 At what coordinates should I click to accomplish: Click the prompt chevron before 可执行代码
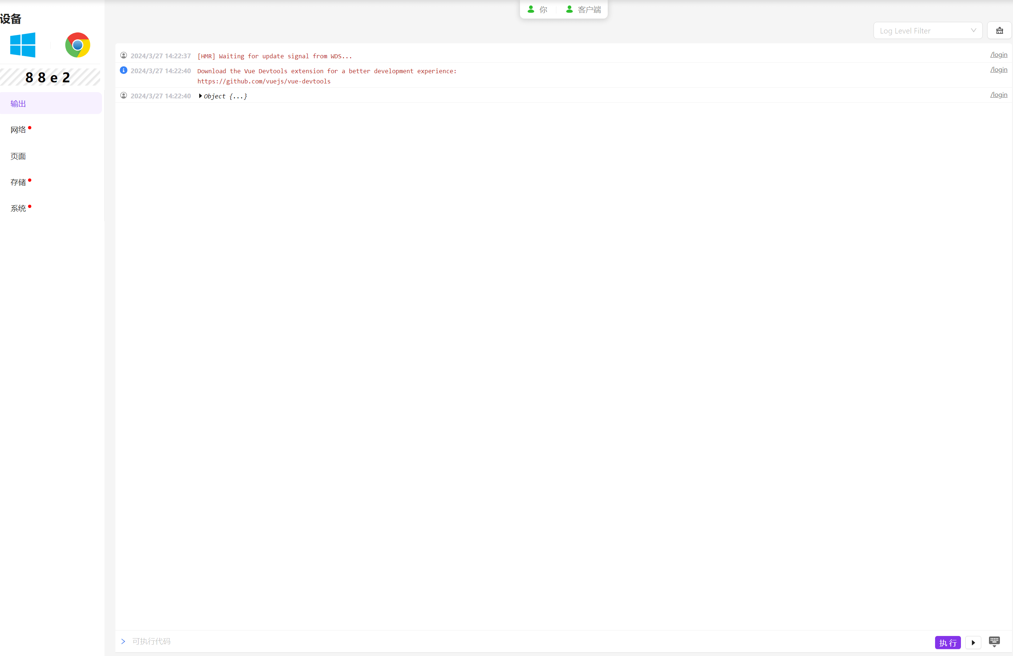[123, 641]
